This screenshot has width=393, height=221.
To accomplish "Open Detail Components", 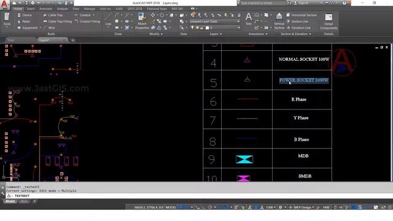I will pyautogui.click(x=329, y=21).
